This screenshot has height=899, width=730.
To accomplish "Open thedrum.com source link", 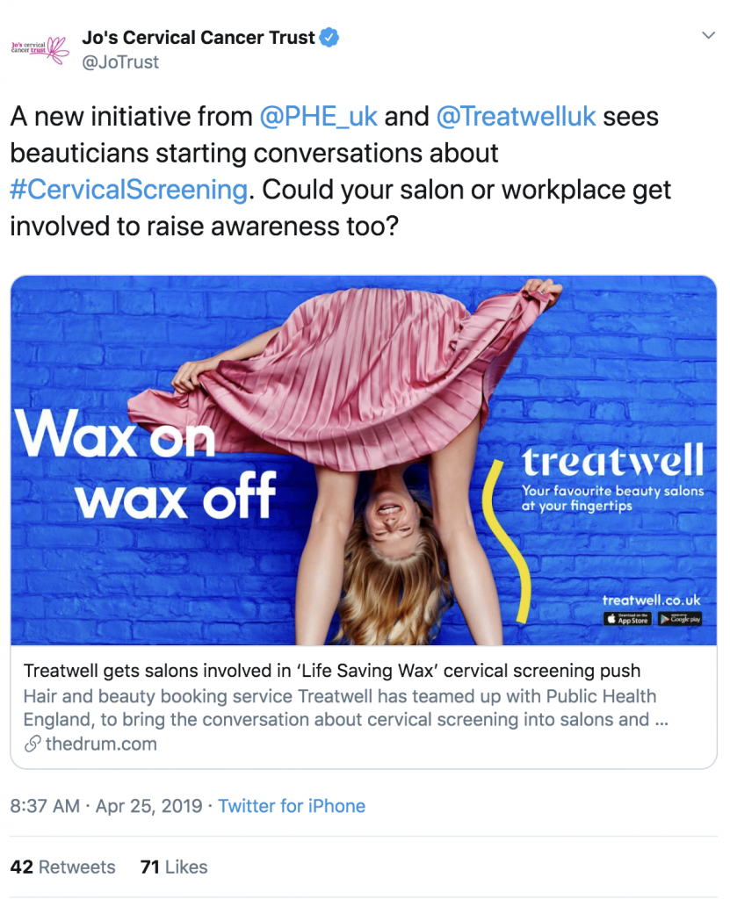I will tap(101, 744).
